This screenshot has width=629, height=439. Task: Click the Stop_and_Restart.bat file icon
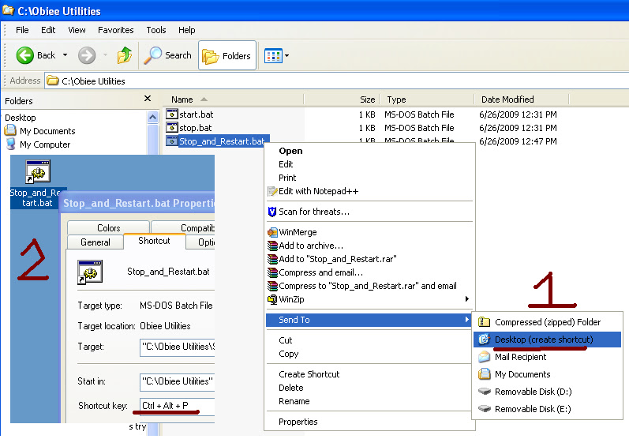pos(172,141)
